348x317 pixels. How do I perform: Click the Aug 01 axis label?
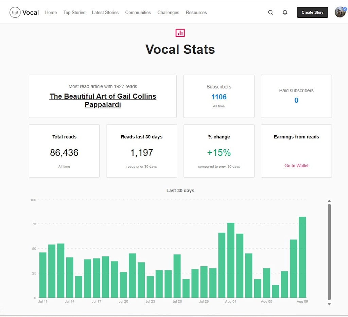click(x=231, y=301)
